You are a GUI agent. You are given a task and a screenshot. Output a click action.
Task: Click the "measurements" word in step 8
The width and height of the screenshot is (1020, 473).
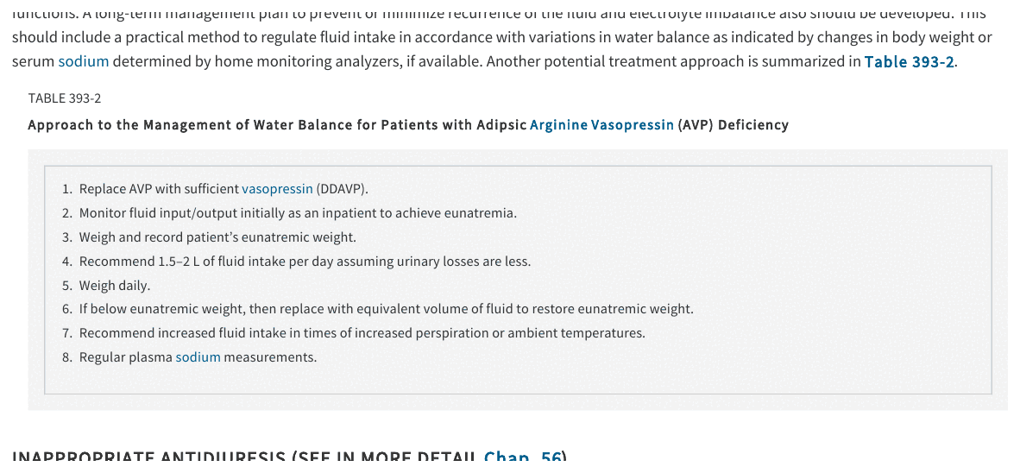(271, 357)
